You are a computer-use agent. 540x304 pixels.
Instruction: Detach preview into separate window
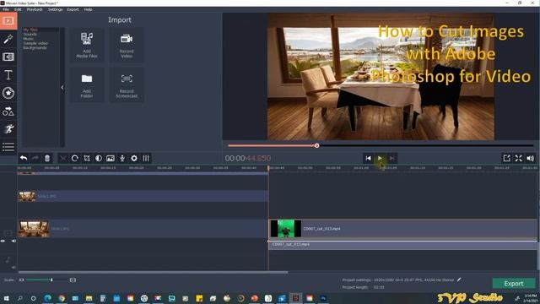tap(506, 158)
